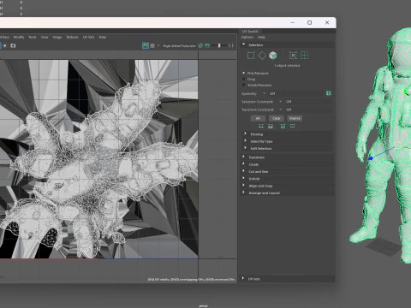The image size is (411, 308).
Task: Choose the Drag selection radio option
Action: (x=248, y=79)
